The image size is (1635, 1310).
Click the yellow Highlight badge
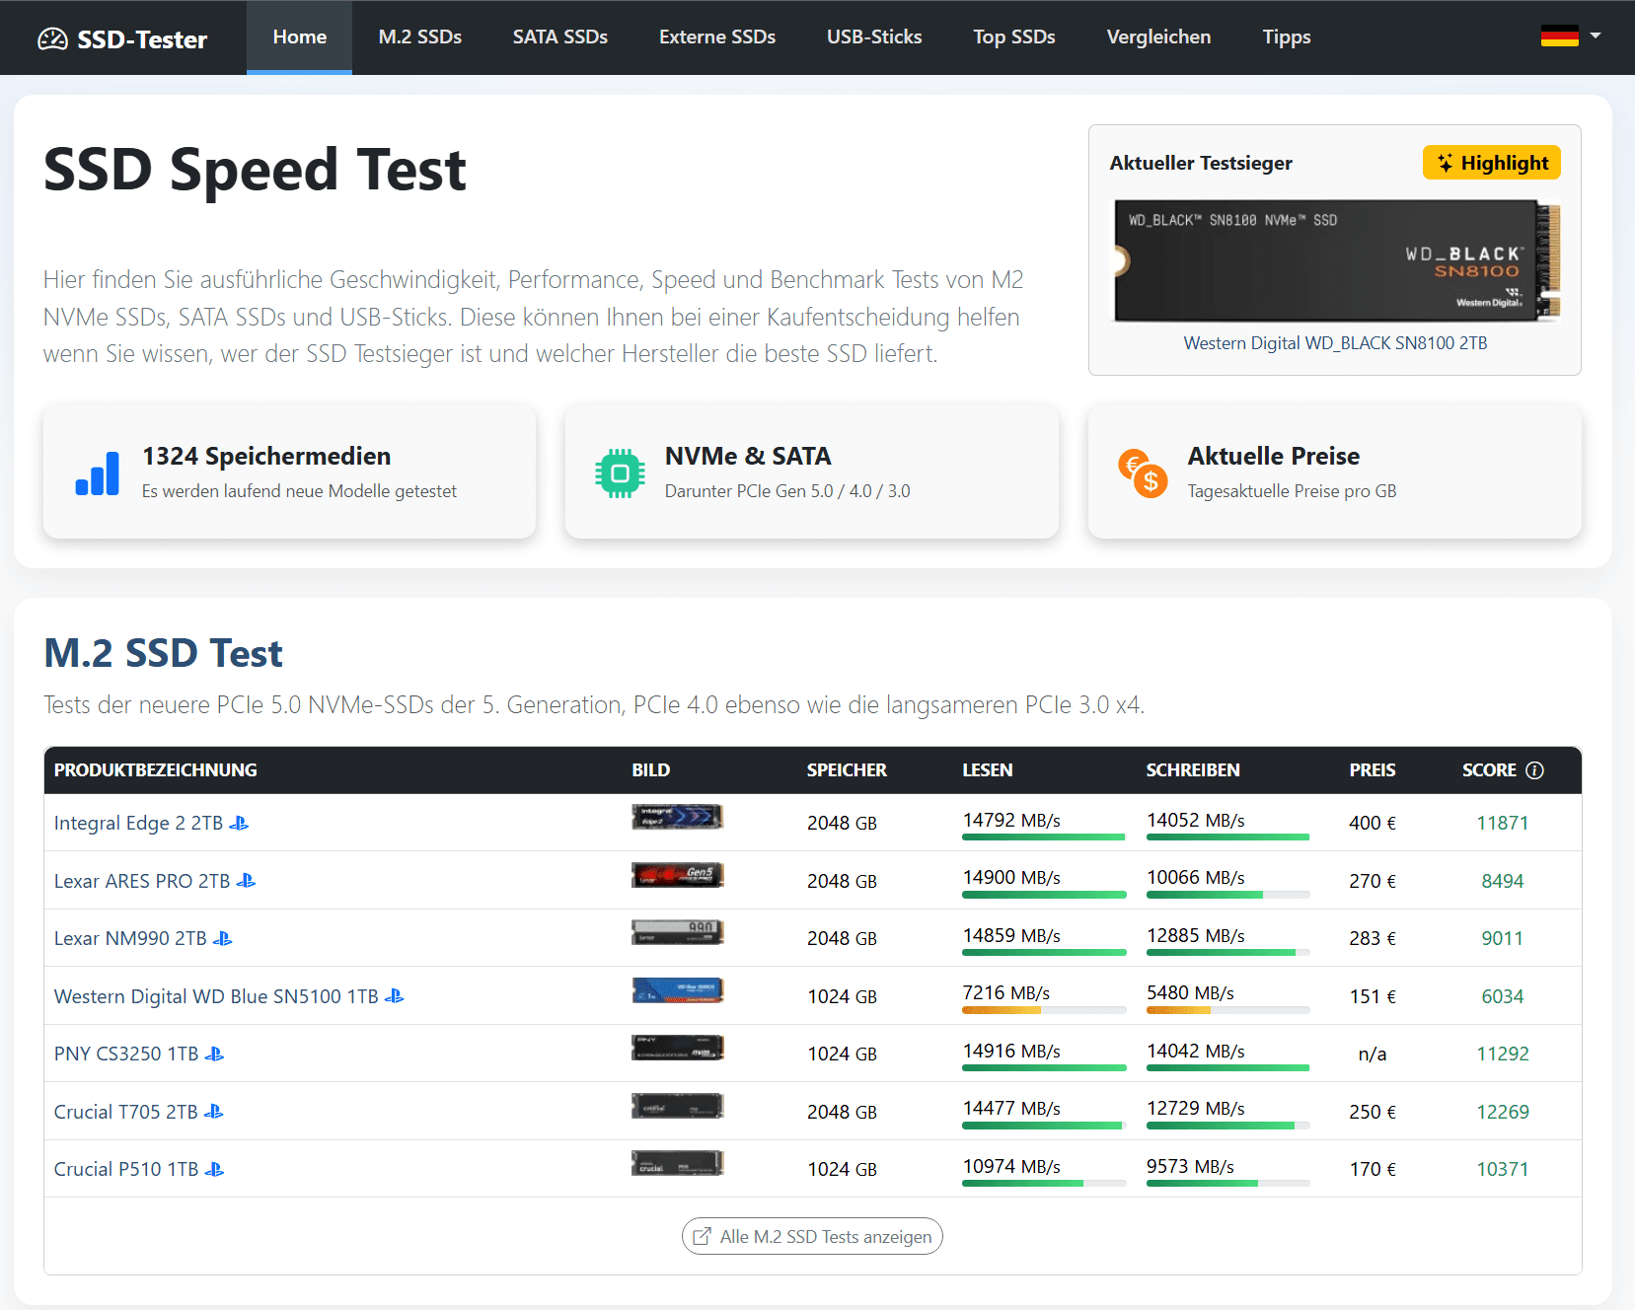[x=1491, y=163]
